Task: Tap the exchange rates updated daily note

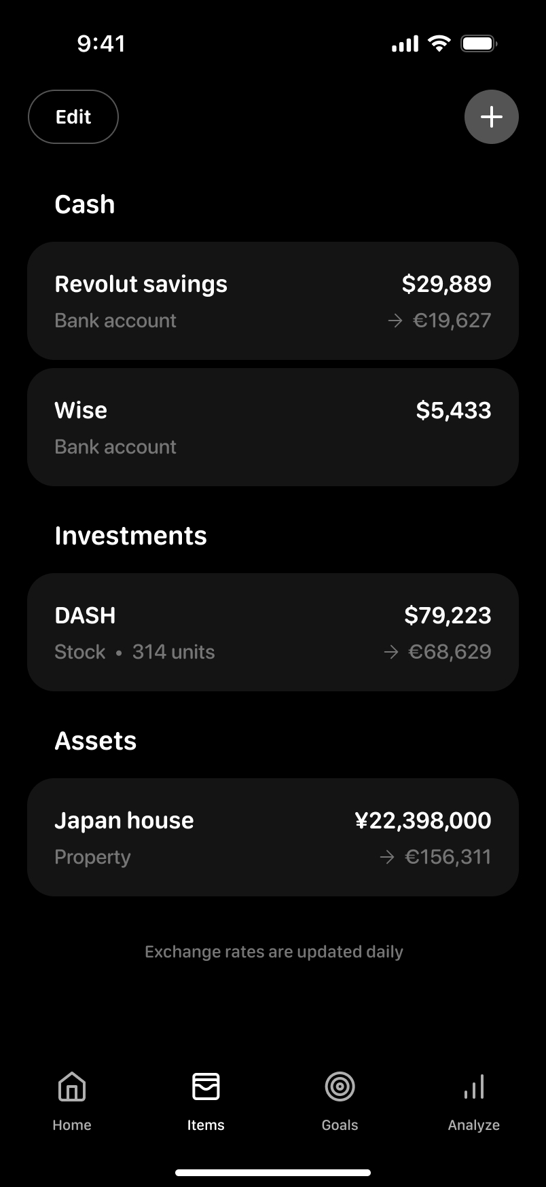Action: point(274,951)
